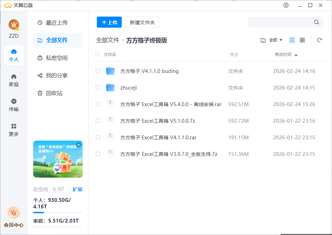The width and height of the screenshot is (332, 235).
Task: Select the zhuceji folder checkbox
Action: pos(98,87)
